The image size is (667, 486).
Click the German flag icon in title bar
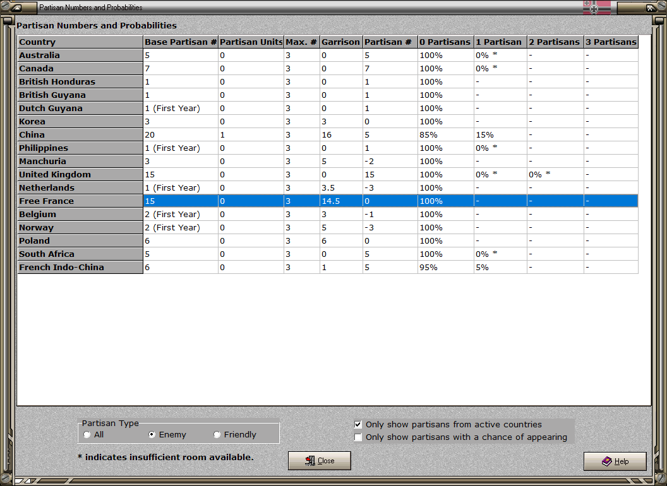[596, 7]
